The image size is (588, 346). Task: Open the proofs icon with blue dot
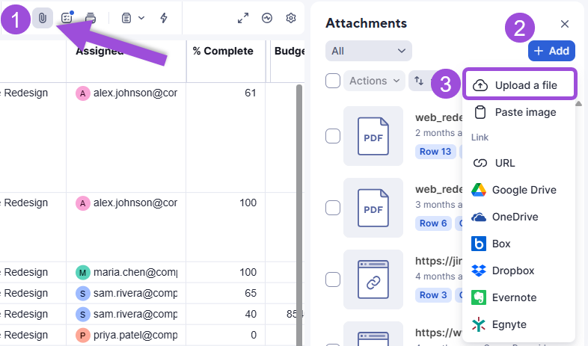point(67,18)
